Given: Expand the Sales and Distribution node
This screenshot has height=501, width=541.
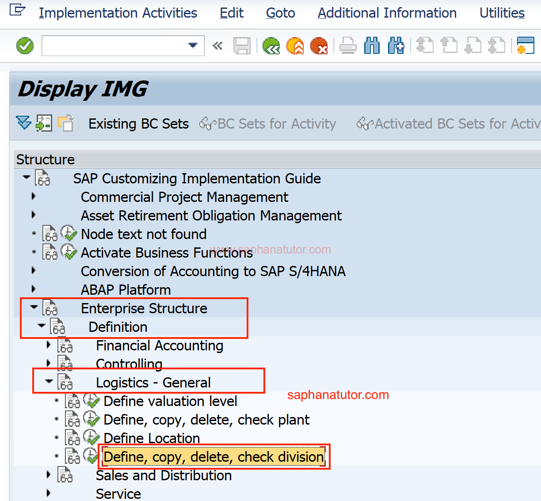Looking at the screenshot, I should click(x=49, y=474).
